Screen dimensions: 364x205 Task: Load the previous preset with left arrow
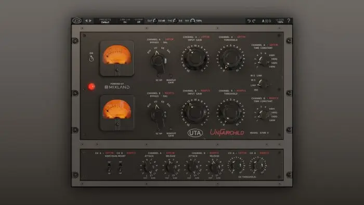pyautogui.click(x=86, y=21)
